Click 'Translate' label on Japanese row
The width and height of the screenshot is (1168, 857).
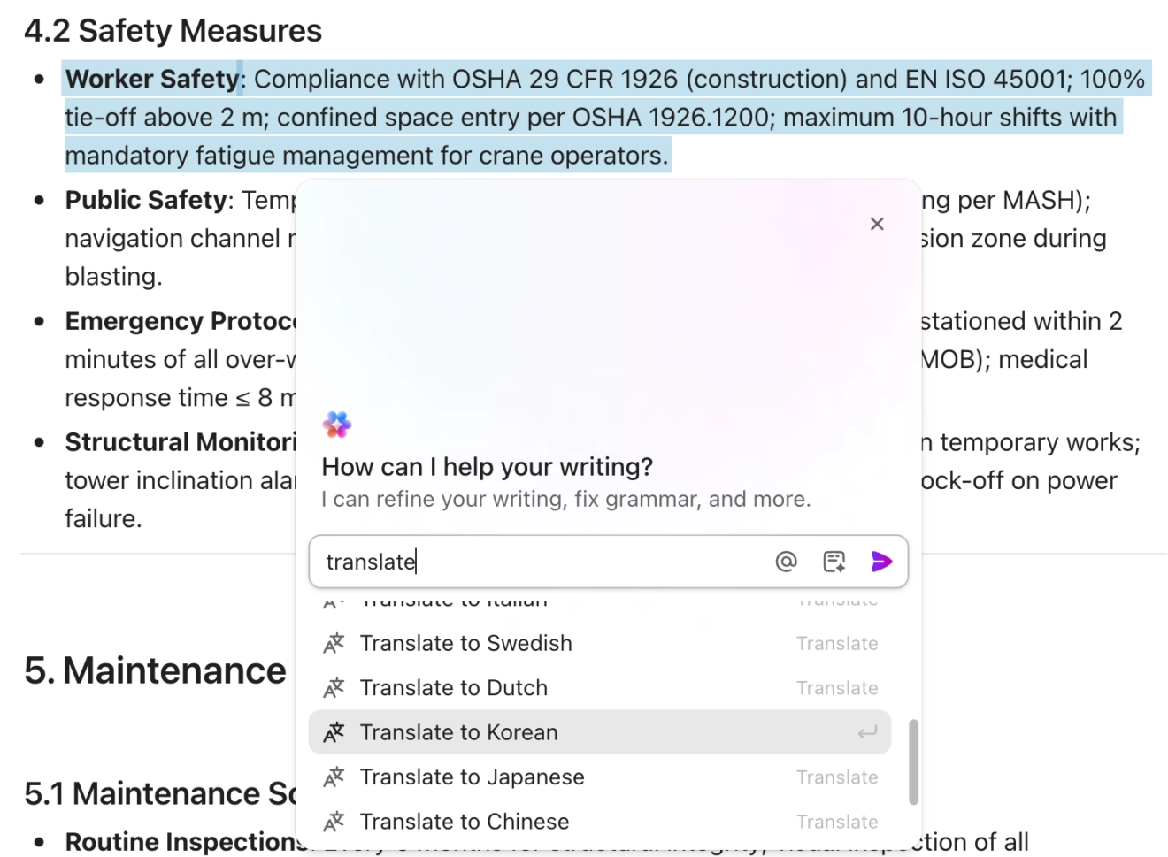point(837,777)
